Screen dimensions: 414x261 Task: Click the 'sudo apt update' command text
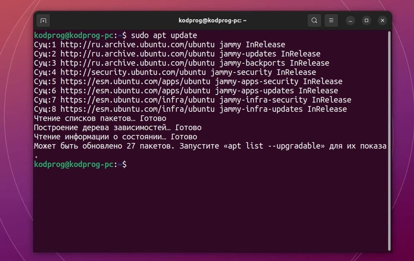(x=164, y=35)
